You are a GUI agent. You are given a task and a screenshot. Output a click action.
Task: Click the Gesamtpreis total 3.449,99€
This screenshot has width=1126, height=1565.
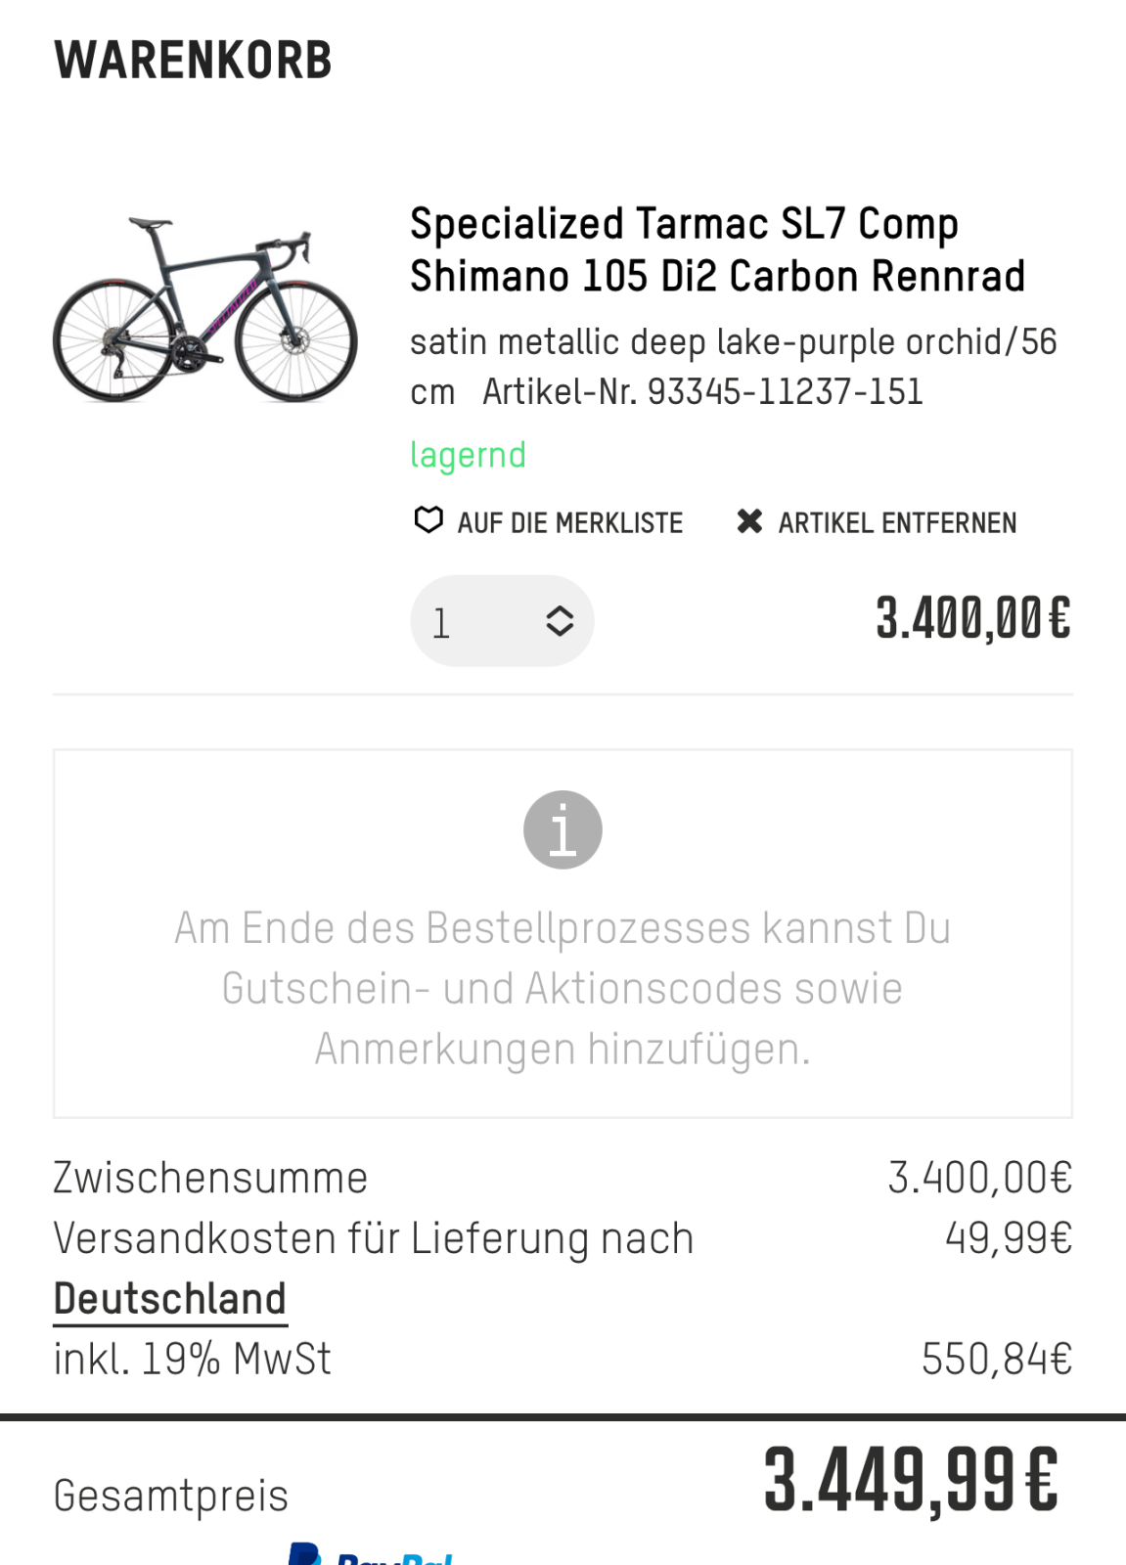[x=910, y=1481]
